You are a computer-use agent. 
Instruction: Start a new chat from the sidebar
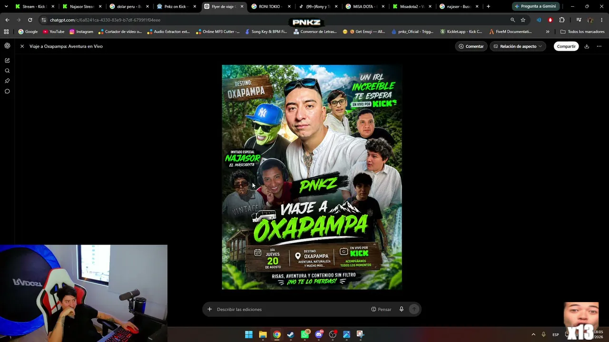(x=7, y=60)
